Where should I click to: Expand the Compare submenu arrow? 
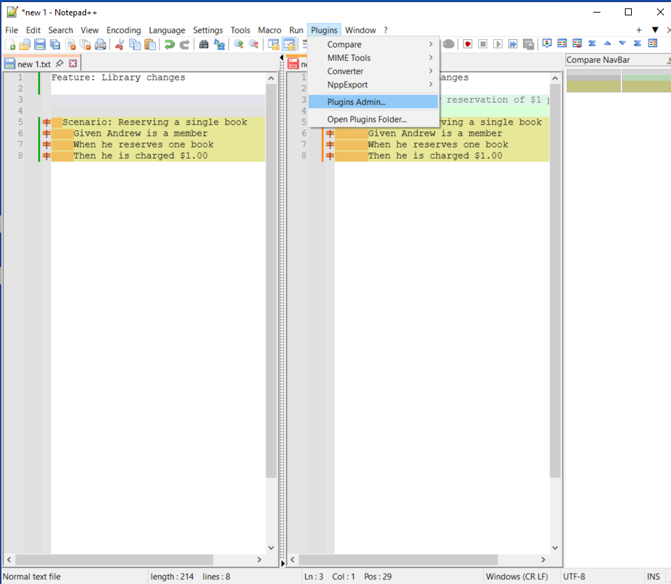431,44
